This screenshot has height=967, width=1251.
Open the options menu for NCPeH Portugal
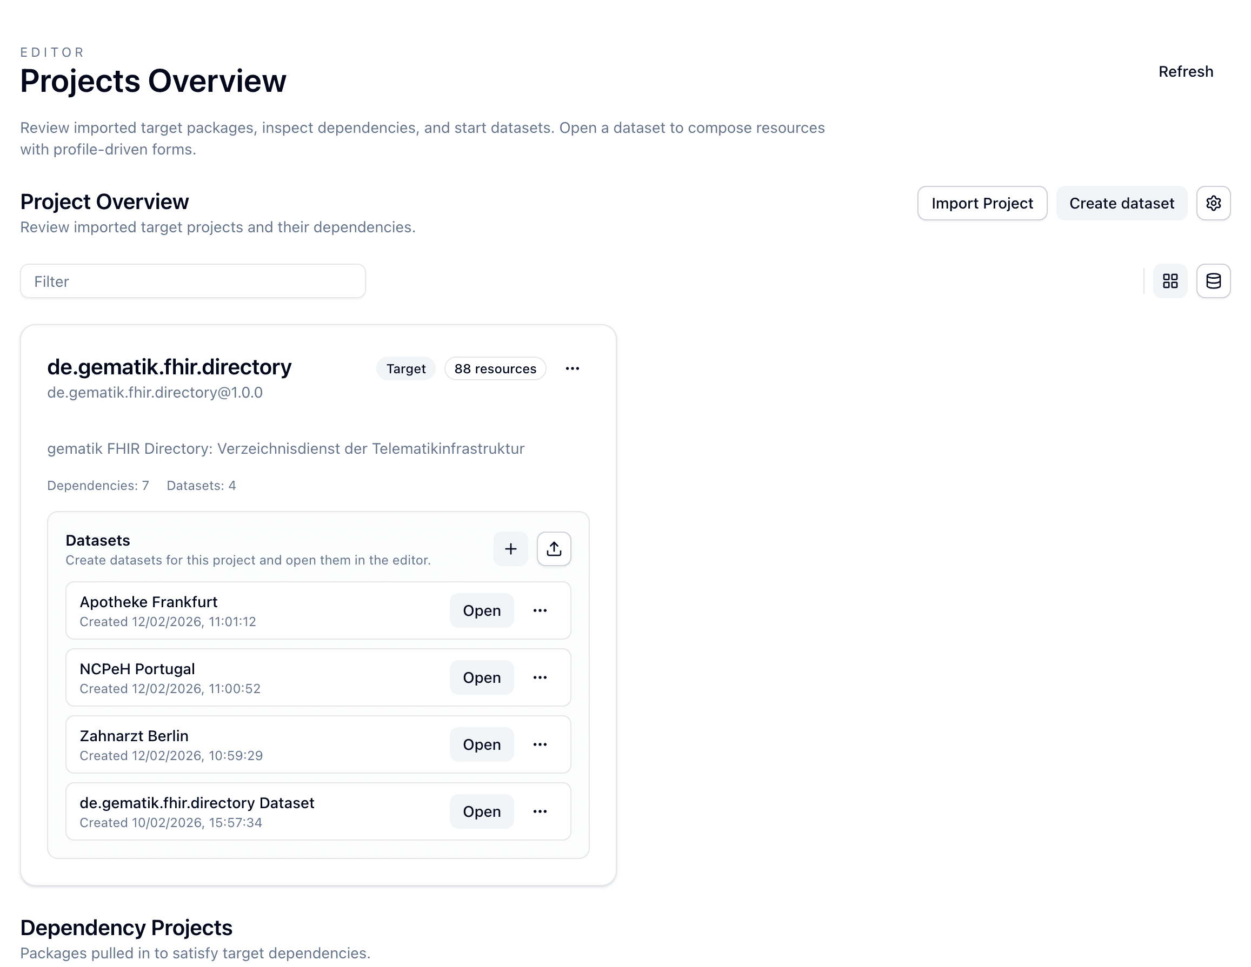point(539,677)
